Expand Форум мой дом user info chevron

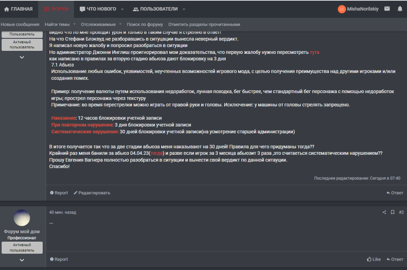(x=22, y=260)
